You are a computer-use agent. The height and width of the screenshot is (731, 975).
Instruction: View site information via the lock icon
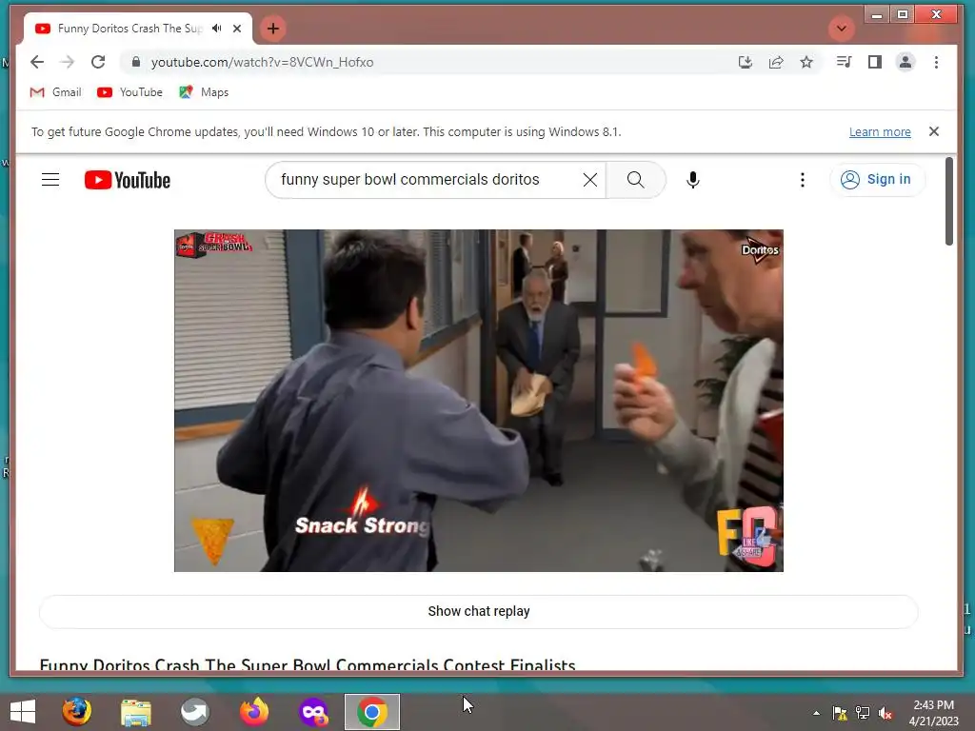[136, 62]
